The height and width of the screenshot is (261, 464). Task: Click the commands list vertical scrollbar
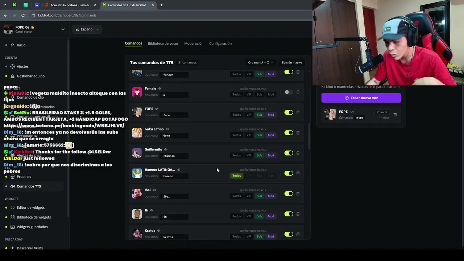click(x=309, y=136)
